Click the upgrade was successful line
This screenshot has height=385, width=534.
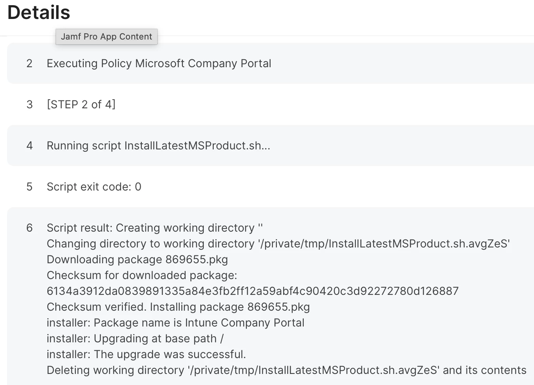(x=146, y=355)
